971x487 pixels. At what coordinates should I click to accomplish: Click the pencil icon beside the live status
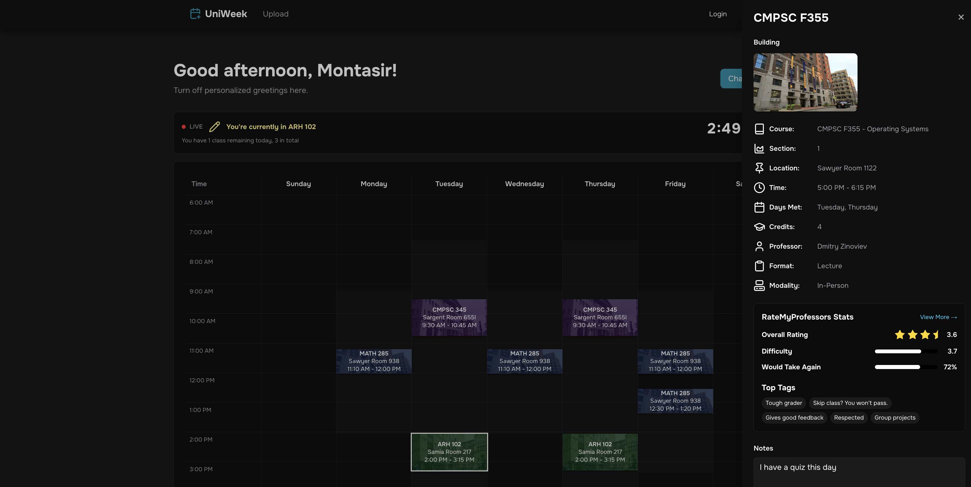click(x=214, y=127)
